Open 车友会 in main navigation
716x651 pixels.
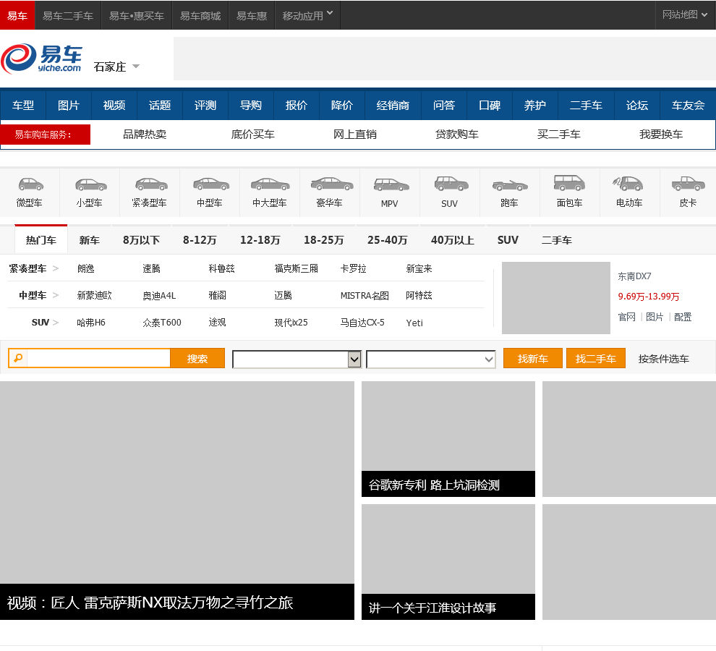688,106
